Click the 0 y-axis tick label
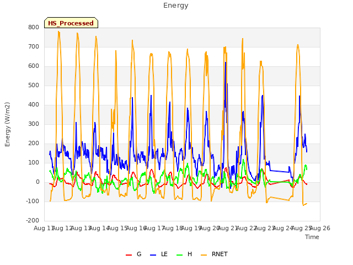The height and width of the screenshot is (265, 353). click(x=38, y=182)
